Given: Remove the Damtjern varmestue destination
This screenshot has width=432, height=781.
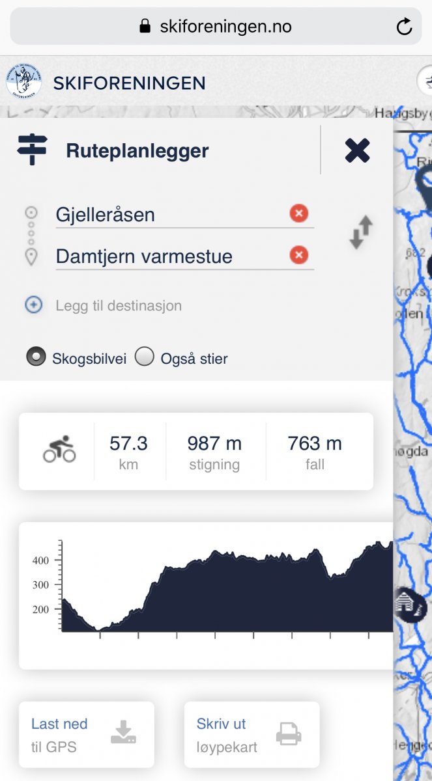Looking at the screenshot, I should click(298, 255).
